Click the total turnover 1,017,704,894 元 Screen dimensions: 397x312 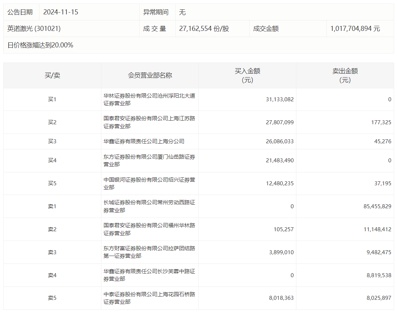[x=355, y=28]
